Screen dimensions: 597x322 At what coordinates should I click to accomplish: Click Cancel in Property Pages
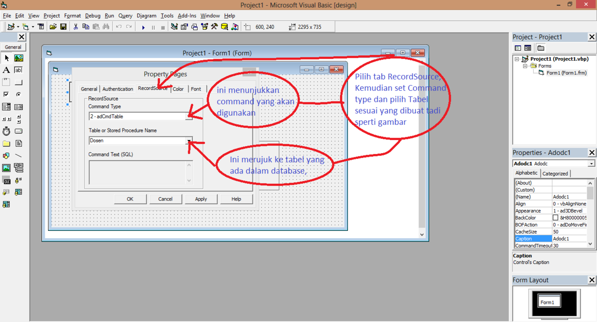tap(165, 199)
